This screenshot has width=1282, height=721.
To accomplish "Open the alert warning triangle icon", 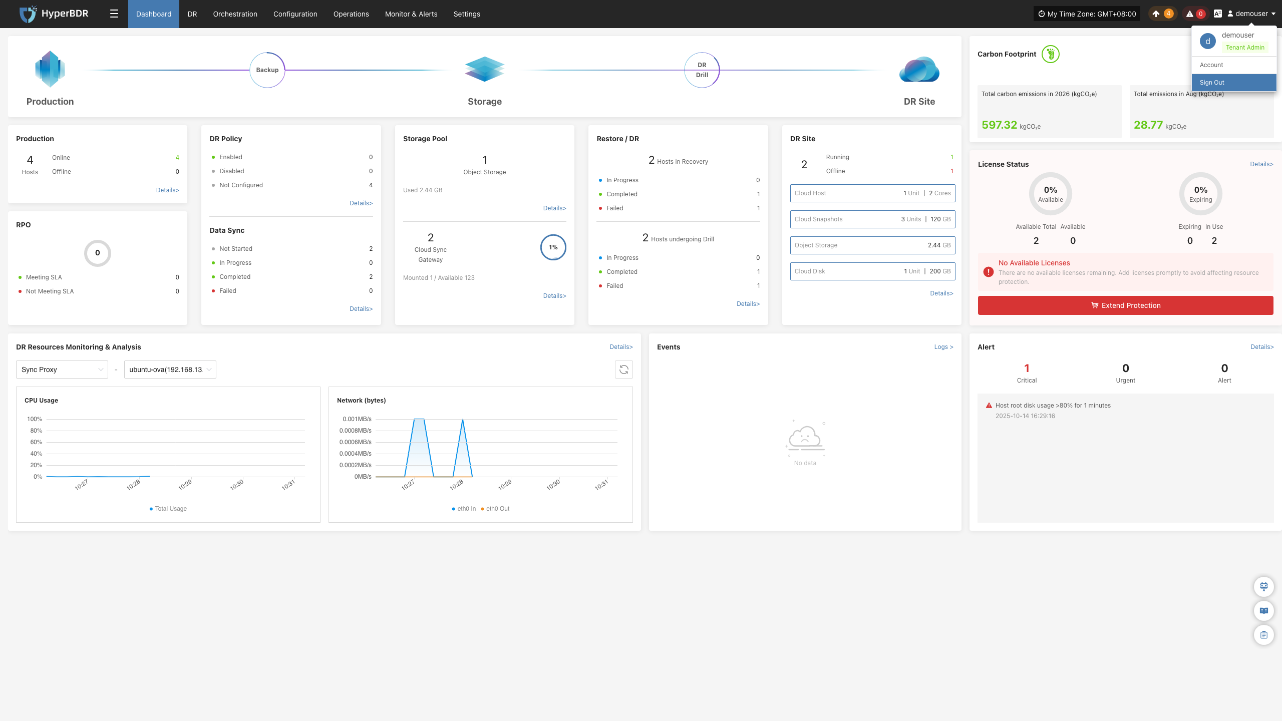I will (x=1189, y=14).
